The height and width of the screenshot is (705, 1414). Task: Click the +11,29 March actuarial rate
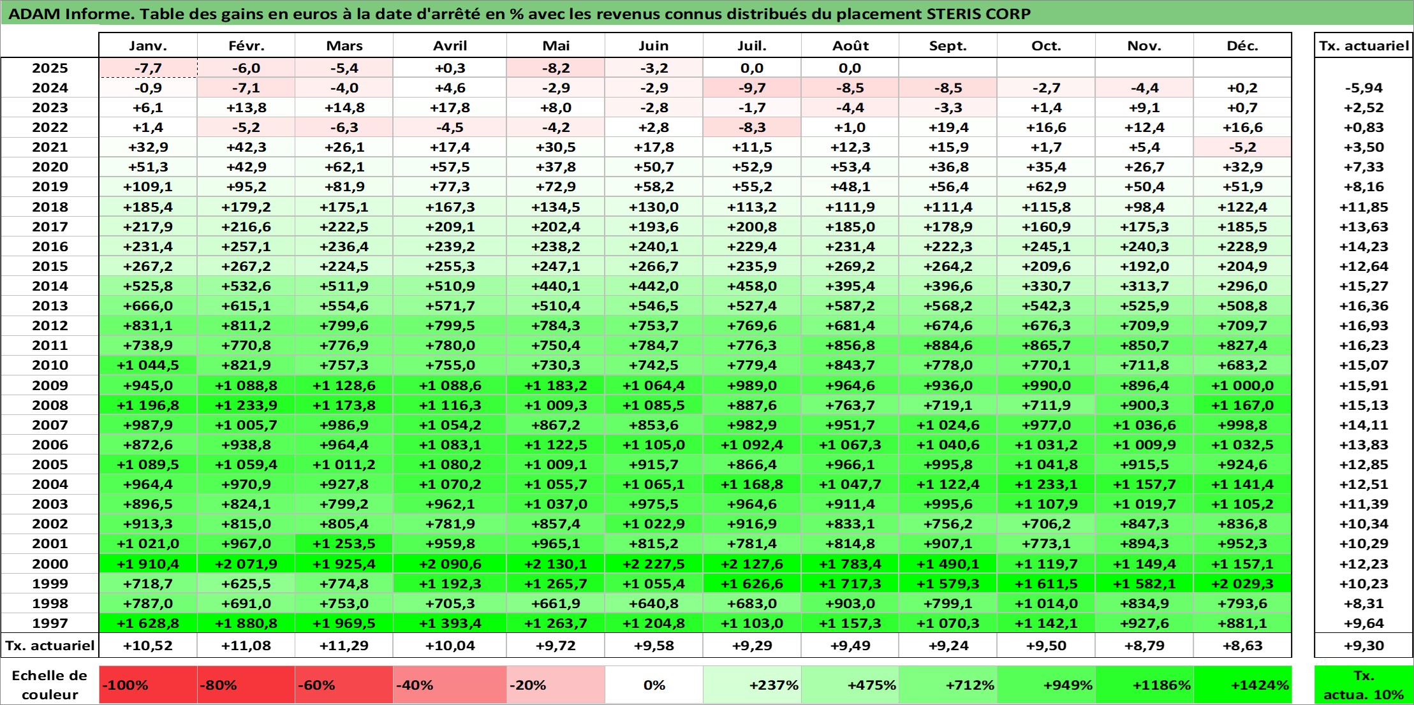coord(344,646)
